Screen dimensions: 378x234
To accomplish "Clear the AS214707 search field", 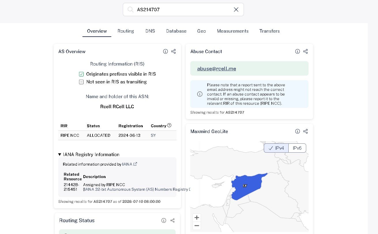I will (236, 10).
